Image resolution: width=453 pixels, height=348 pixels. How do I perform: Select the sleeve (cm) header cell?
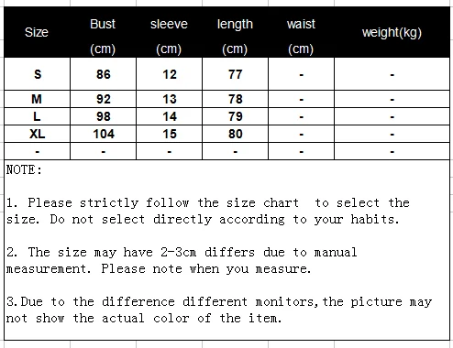point(169,32)
